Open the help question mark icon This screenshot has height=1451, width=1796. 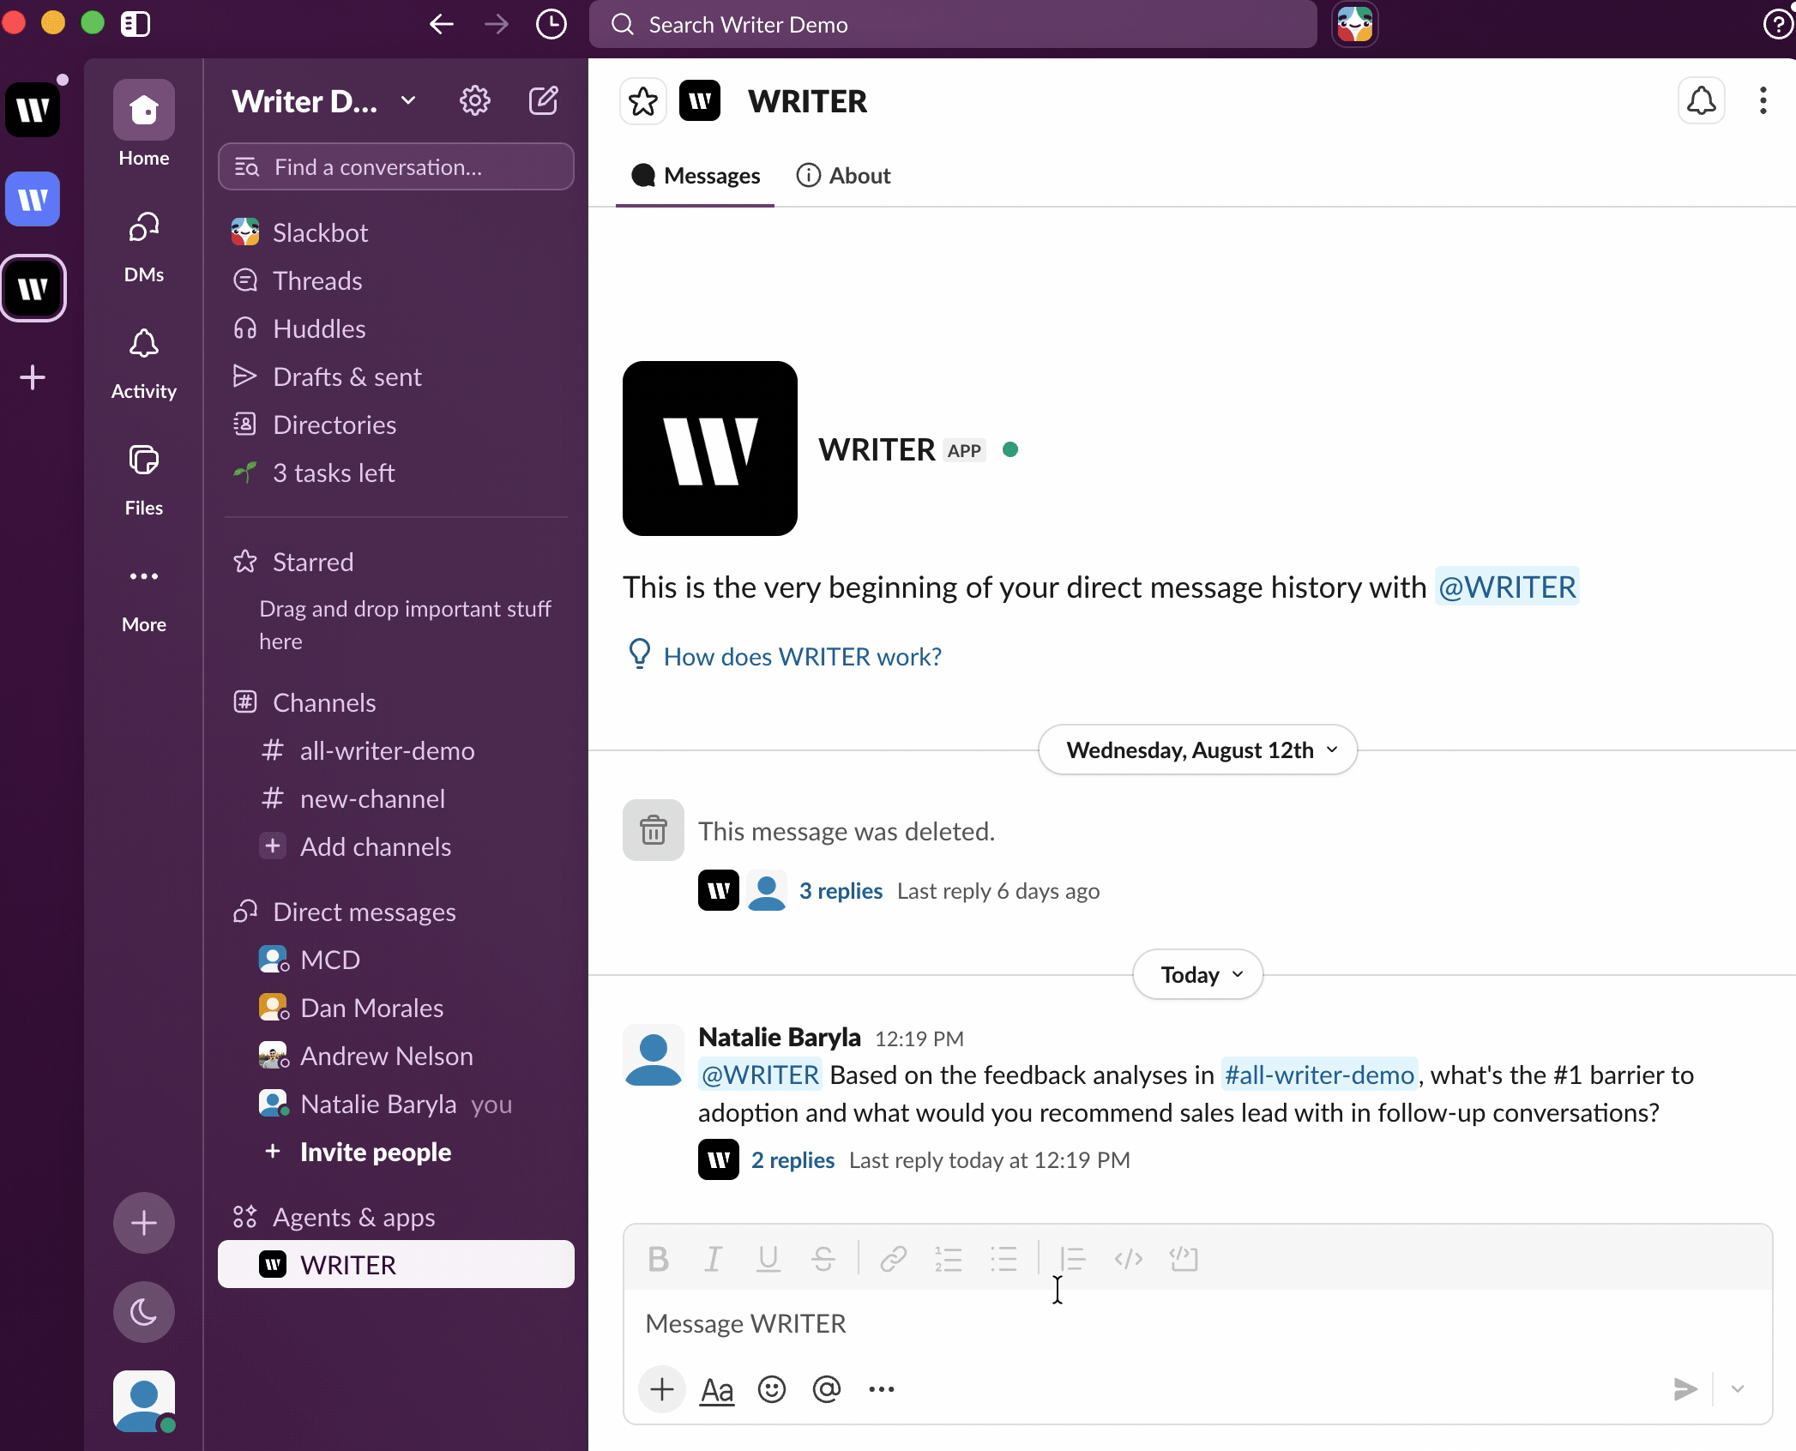(x=1777, y=24)
